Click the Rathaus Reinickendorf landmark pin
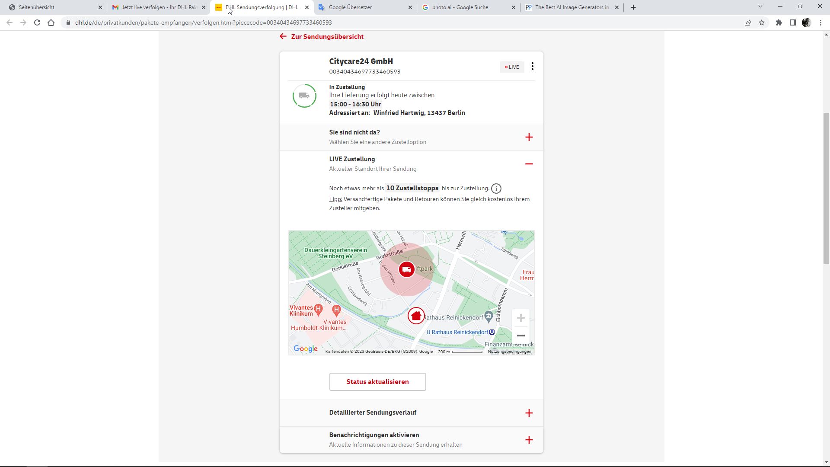The height and width of the screenshot is (467, 830). [x=488, y=317]
